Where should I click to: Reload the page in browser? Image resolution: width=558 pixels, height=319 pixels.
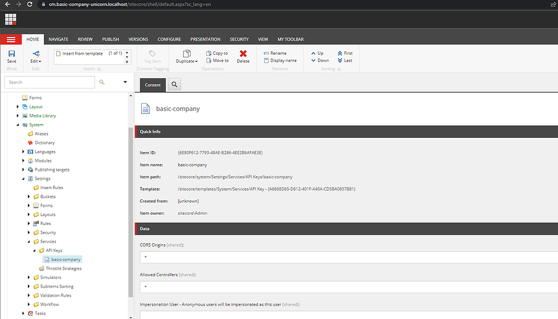tap(30, 5)
